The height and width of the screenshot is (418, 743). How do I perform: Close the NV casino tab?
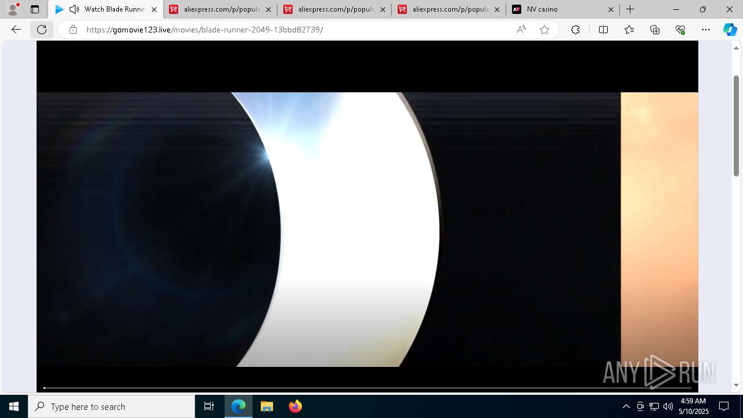[x=611, y=9]
